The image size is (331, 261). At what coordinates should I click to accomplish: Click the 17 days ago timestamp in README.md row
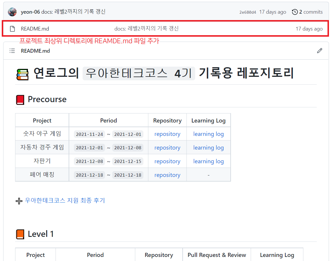tap(309, 29)
